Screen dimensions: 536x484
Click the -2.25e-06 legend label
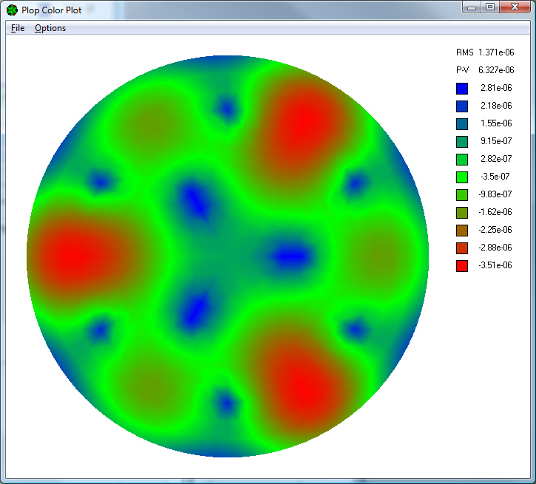(495, 230)
